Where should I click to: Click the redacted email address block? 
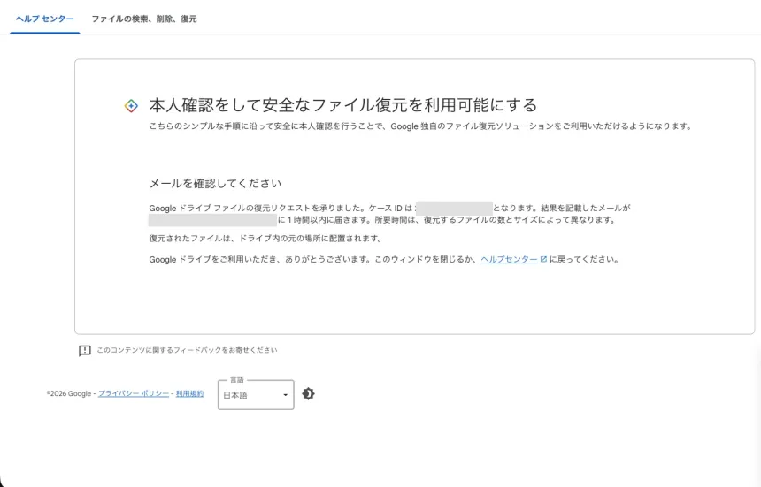pyautogui.click(x=212, y=220)
